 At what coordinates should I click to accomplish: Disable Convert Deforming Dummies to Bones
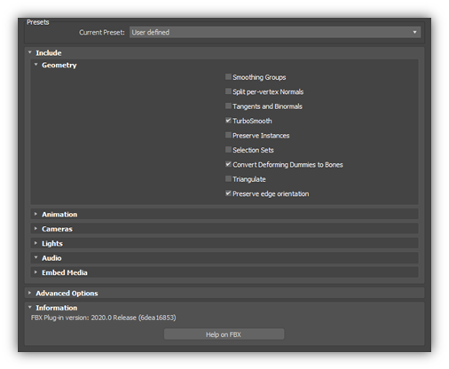[x=228, y=164]
